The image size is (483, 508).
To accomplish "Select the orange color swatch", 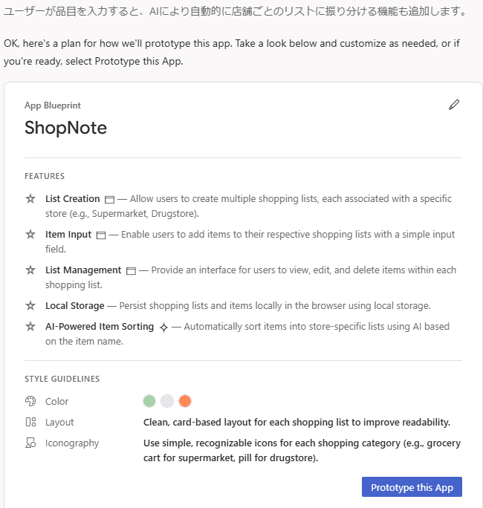I will 185,401.
